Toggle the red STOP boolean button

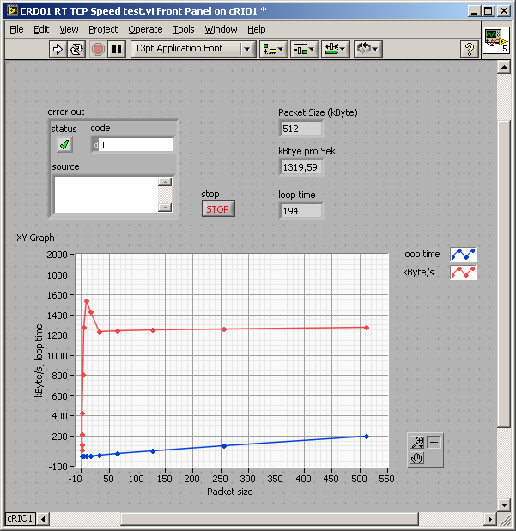(218, 208)
